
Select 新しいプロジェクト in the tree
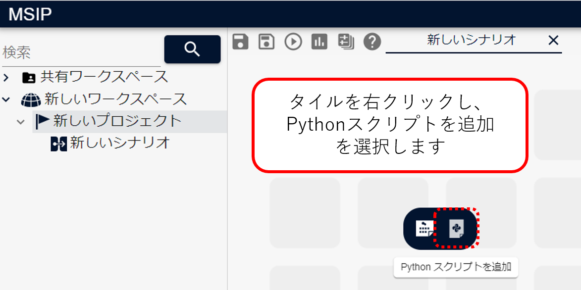(118, 121)
